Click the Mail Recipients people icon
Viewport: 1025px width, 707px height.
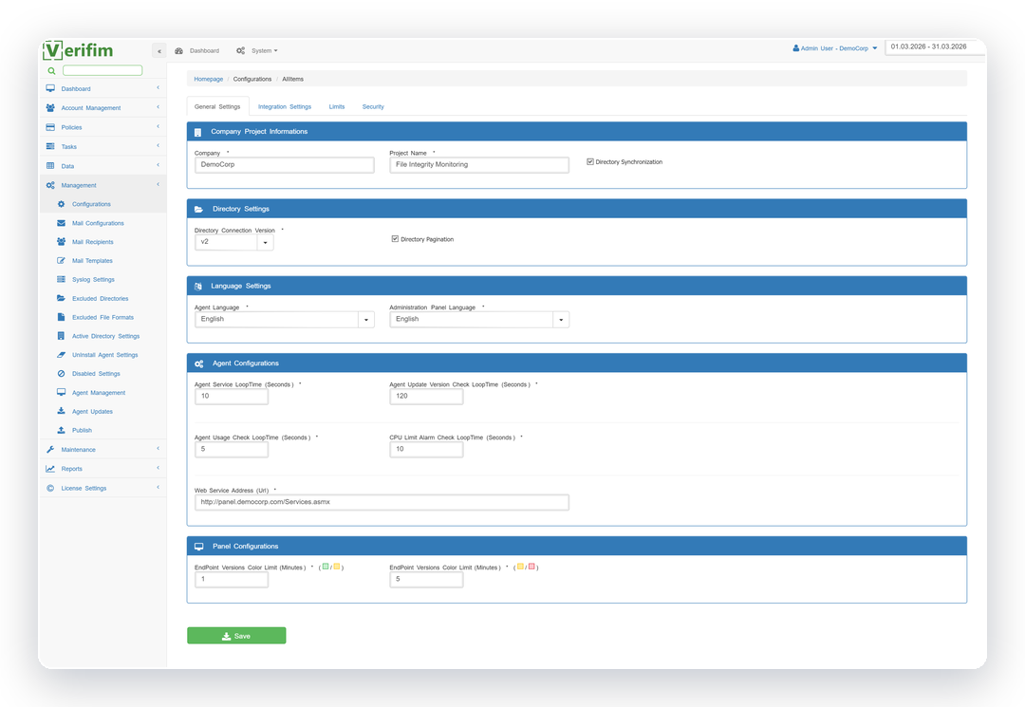click(61, 242)
